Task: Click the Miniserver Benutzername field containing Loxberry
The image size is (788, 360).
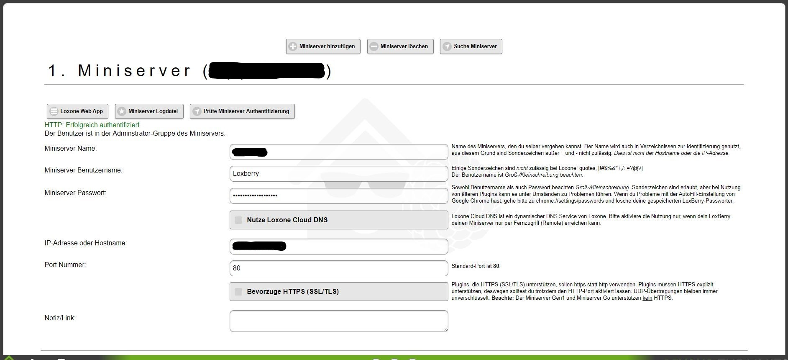Action: 339,174
